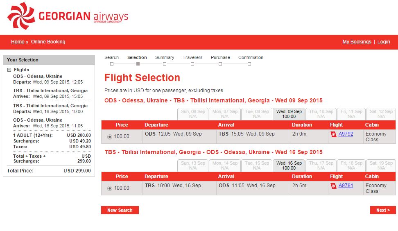Image resolution: width=398 pixels, height=231 pixels.
Task: Choose the Wed, 16 Sep date tab
Action: tap(289, 165)
